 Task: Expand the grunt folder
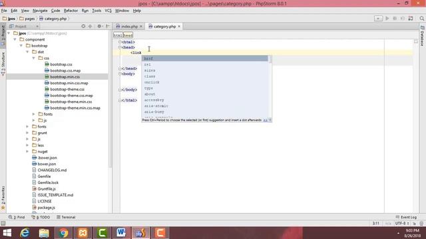point(27,133)
